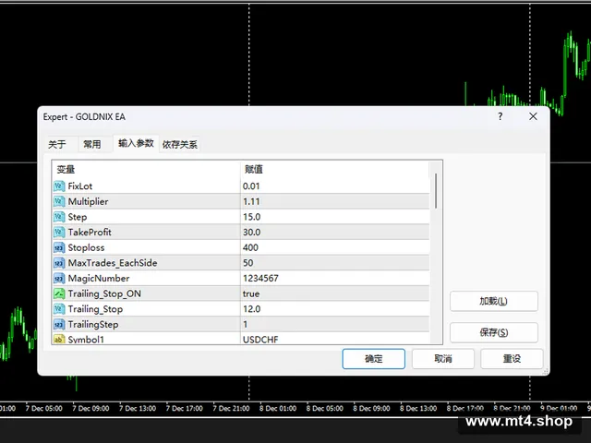Screen dimensions: 591x443
Task: Click the Stoploss integer type icon
Action: [59, 247]
